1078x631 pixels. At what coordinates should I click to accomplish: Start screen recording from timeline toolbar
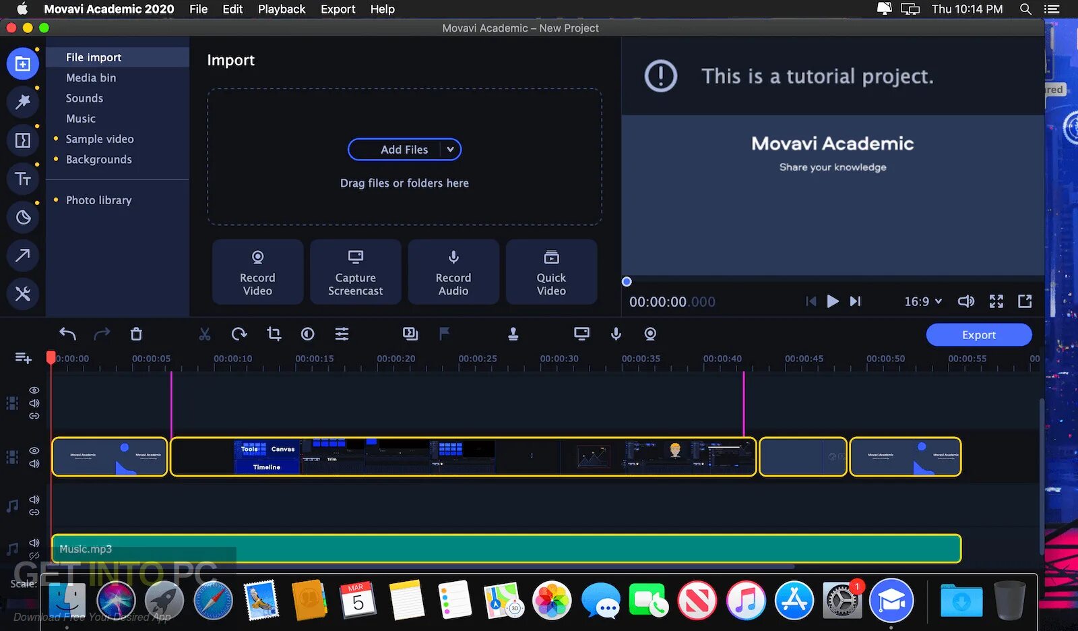tap(581, 334)
